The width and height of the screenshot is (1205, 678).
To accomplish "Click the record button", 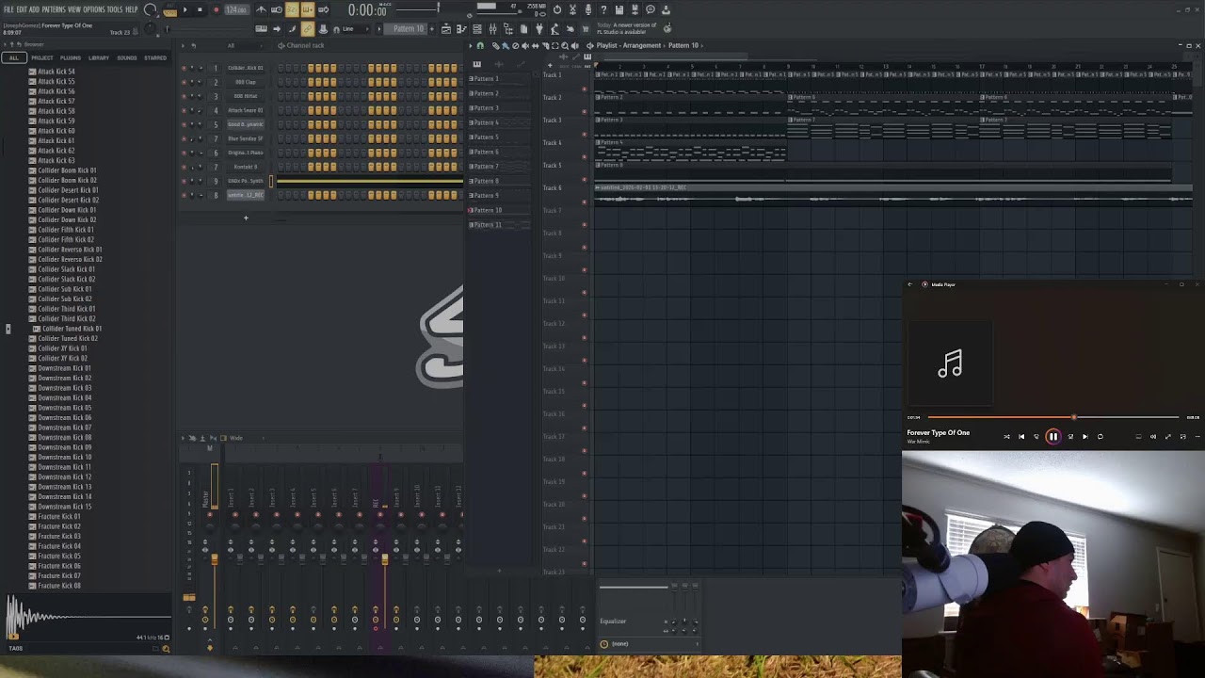I will click(x=217, y=9).
